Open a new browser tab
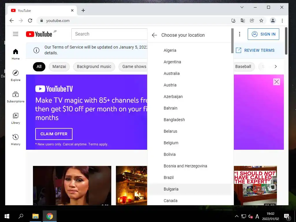Viewport: 296px width, 222px height. (x=83, y=11)
